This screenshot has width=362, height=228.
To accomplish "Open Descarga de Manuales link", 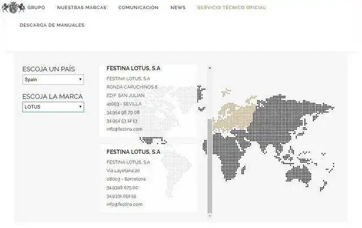I will [x=52, y=25].
